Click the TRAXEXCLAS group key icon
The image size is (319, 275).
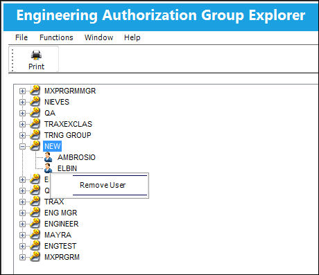[x=35, y=123]
